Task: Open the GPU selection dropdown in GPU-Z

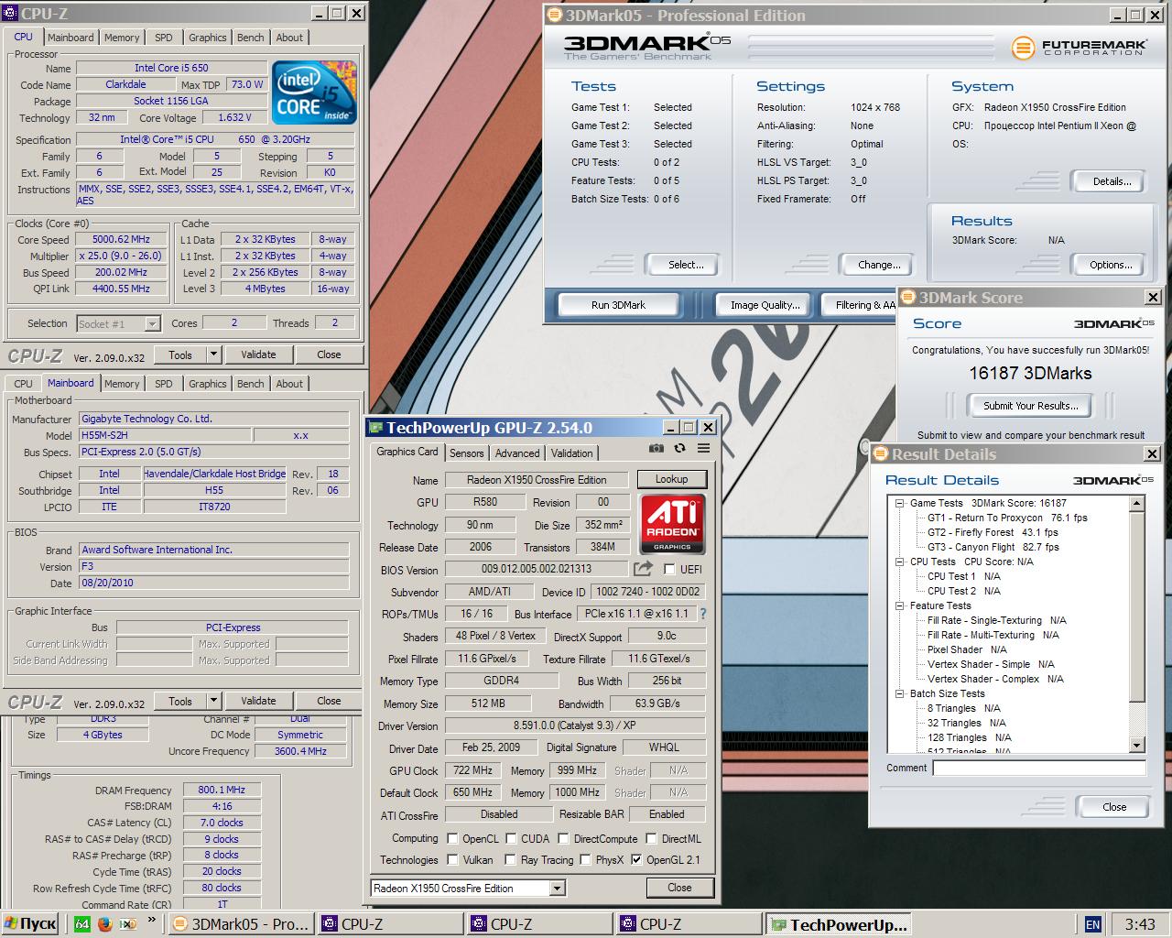Action: [x=557, y=888]
